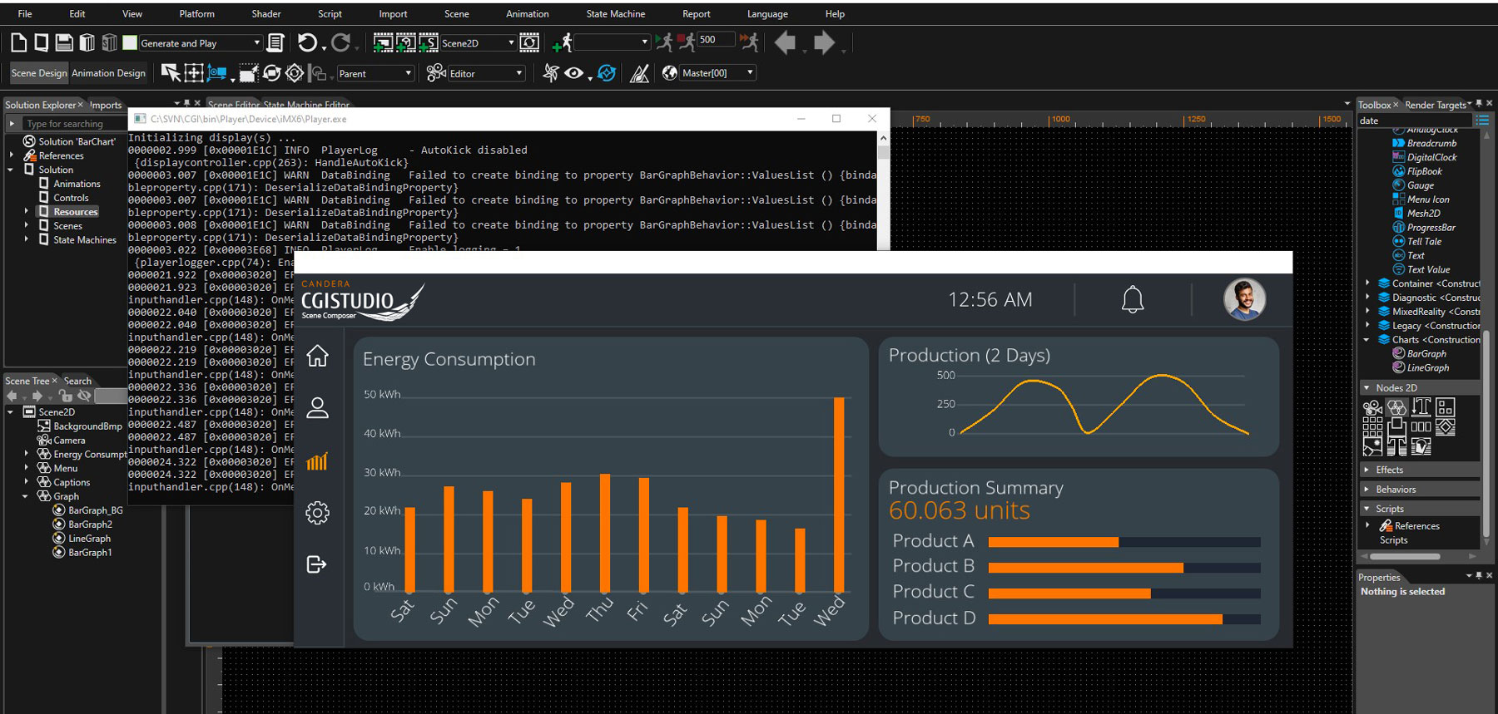Click the Solution Explorer search field
Viewport: 1498px width, 714px height.
coord(71,124)
